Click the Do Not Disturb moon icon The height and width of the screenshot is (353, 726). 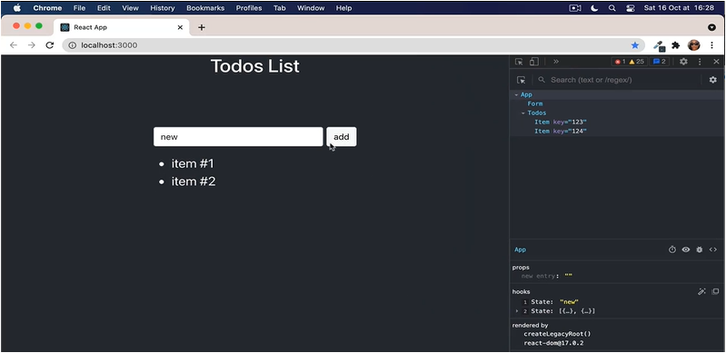[x=594, y=8]
